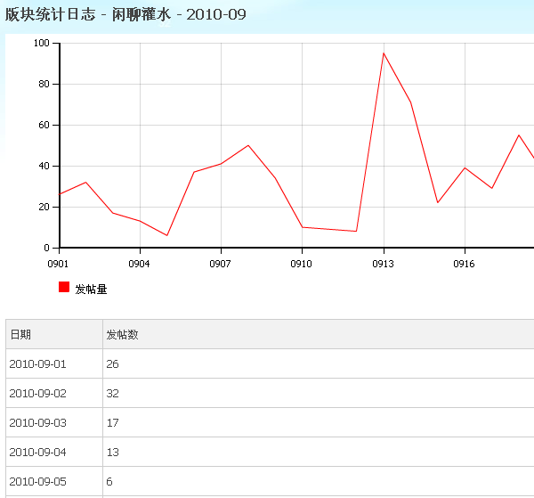Click the 0904 x-axis label

click(x=139, y=264)
